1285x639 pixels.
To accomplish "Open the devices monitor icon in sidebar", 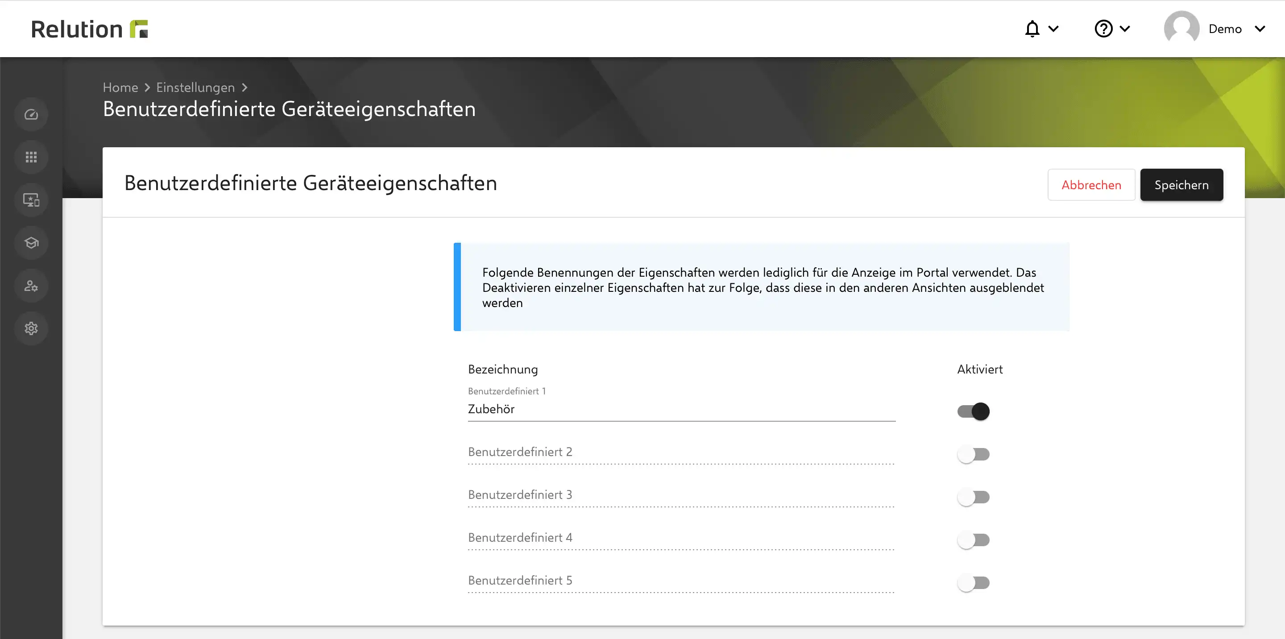I will (31, 200).
